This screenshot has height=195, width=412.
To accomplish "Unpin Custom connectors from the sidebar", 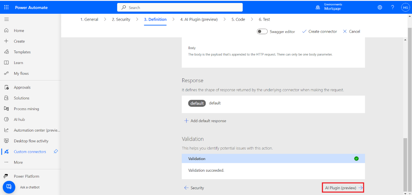I will pyautogui.click(x=55, y=151).
